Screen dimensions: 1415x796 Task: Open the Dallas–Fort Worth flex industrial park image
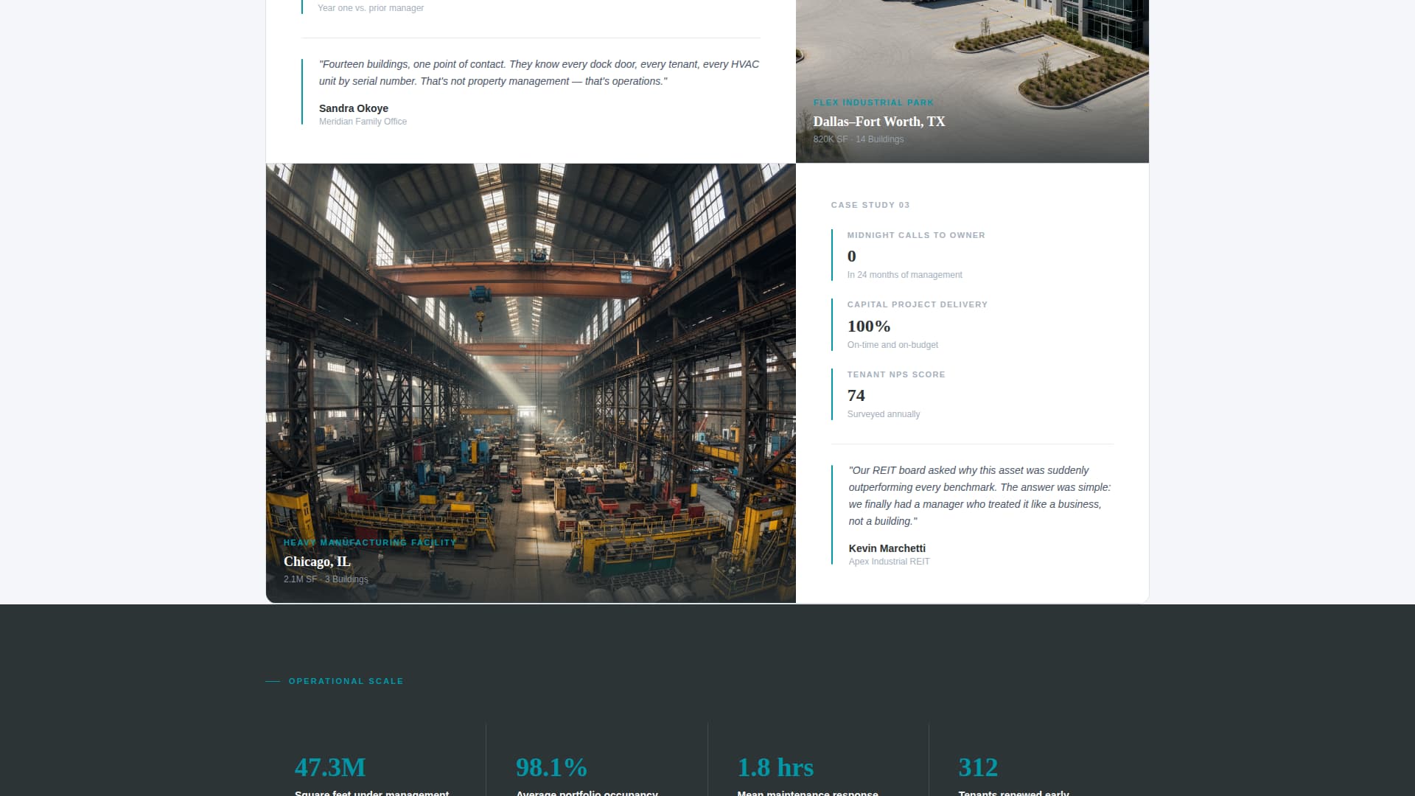[971, 74]
